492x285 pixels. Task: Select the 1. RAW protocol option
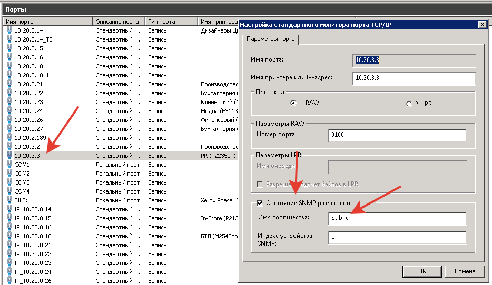293,103
